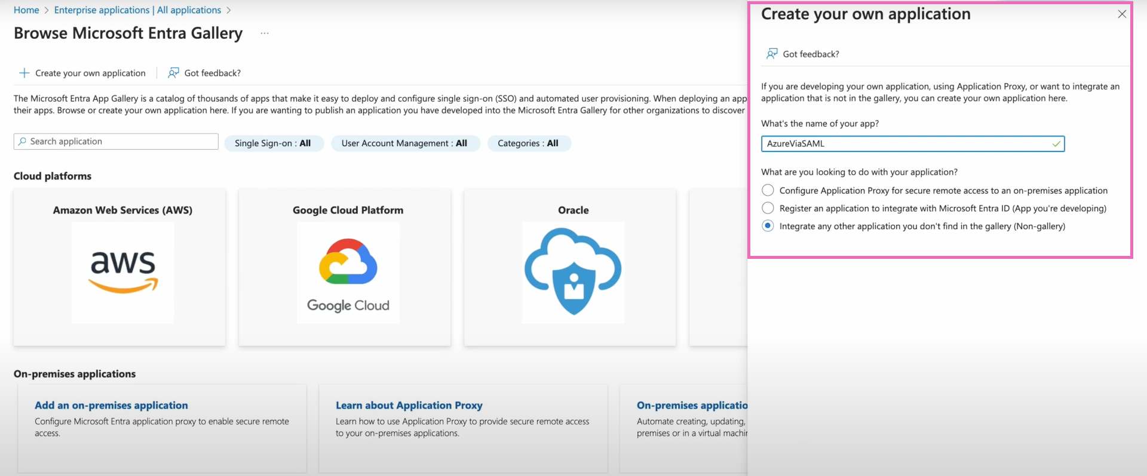Viewport: 1147px width, 476px height.
Task: Select Configure Application Proxy radio option
Action: click(768, 190)
